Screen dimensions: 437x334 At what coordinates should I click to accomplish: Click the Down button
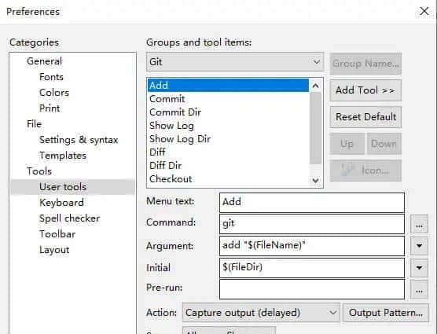[x=384, y=144]
